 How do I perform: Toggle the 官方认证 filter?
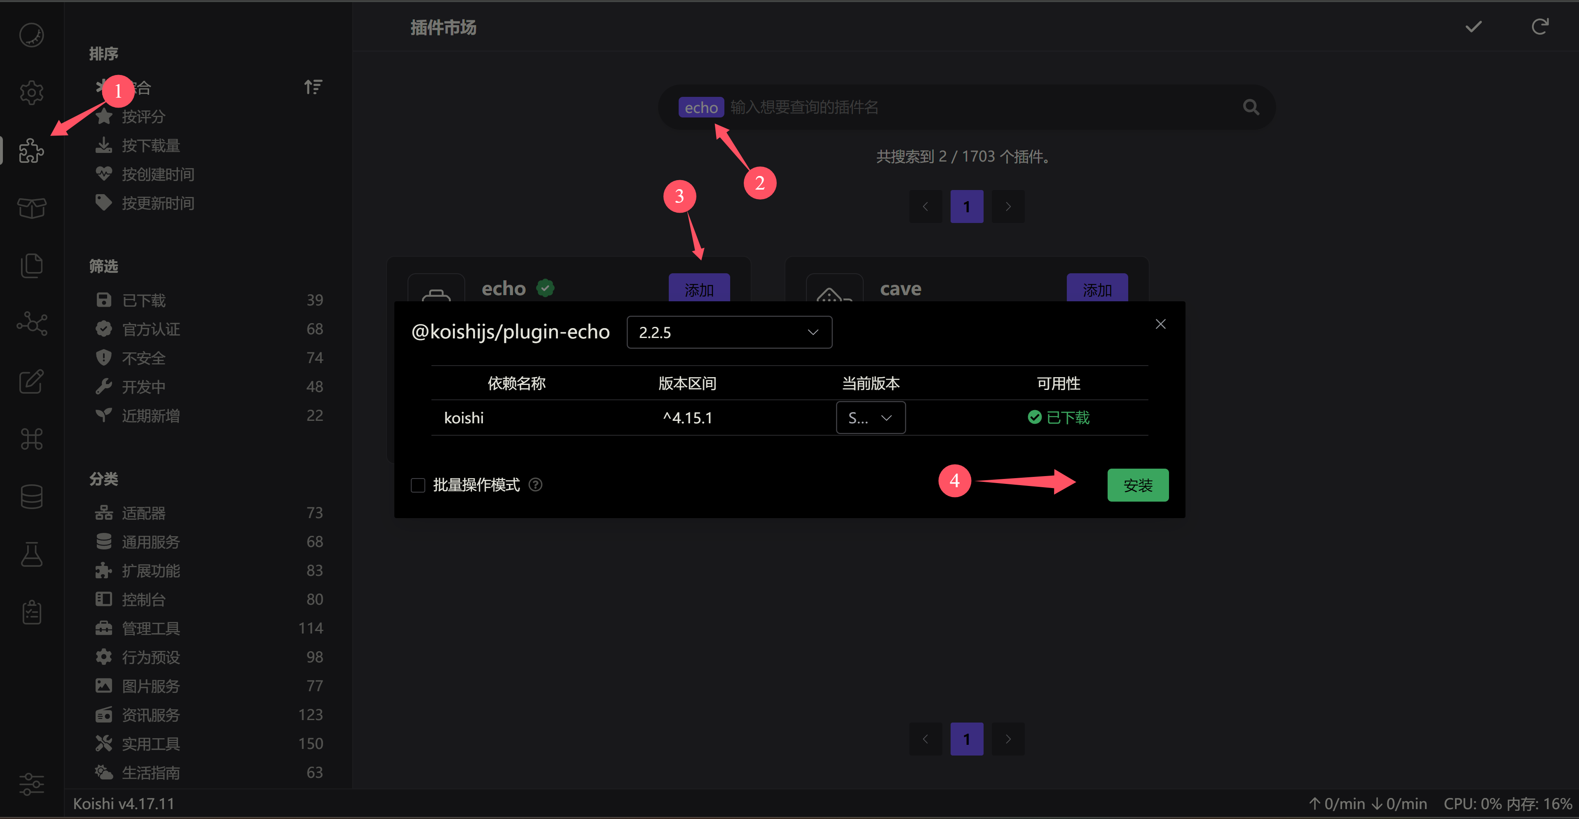click(x=151, y=329)
